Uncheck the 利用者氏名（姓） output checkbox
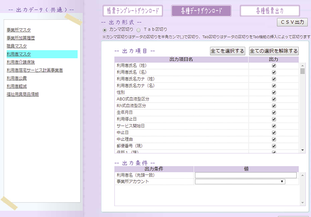 click(274, 66)
